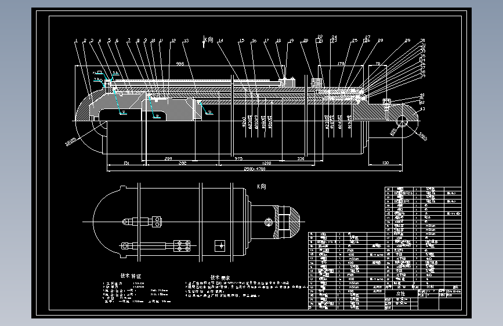Click the 立柱 title block cell
Viewport: 503px width, 326px height.
[x=401, y=294]
